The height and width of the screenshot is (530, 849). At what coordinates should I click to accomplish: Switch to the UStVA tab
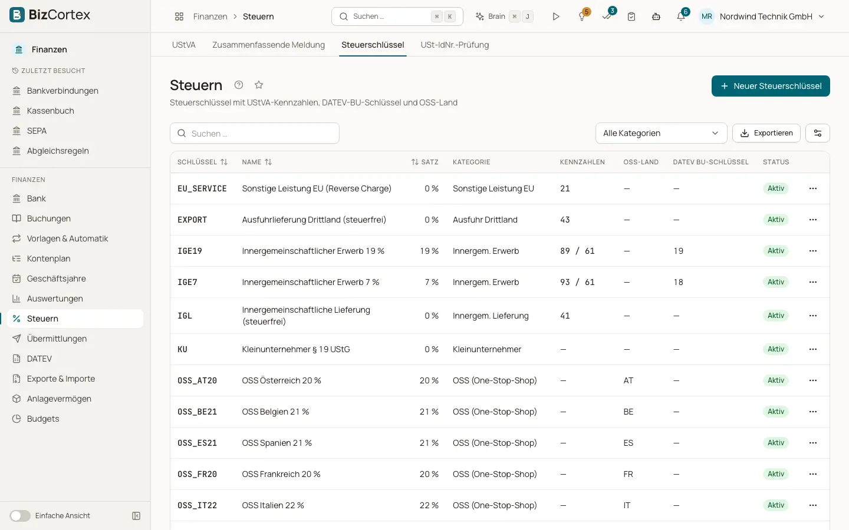coord(184,45)
